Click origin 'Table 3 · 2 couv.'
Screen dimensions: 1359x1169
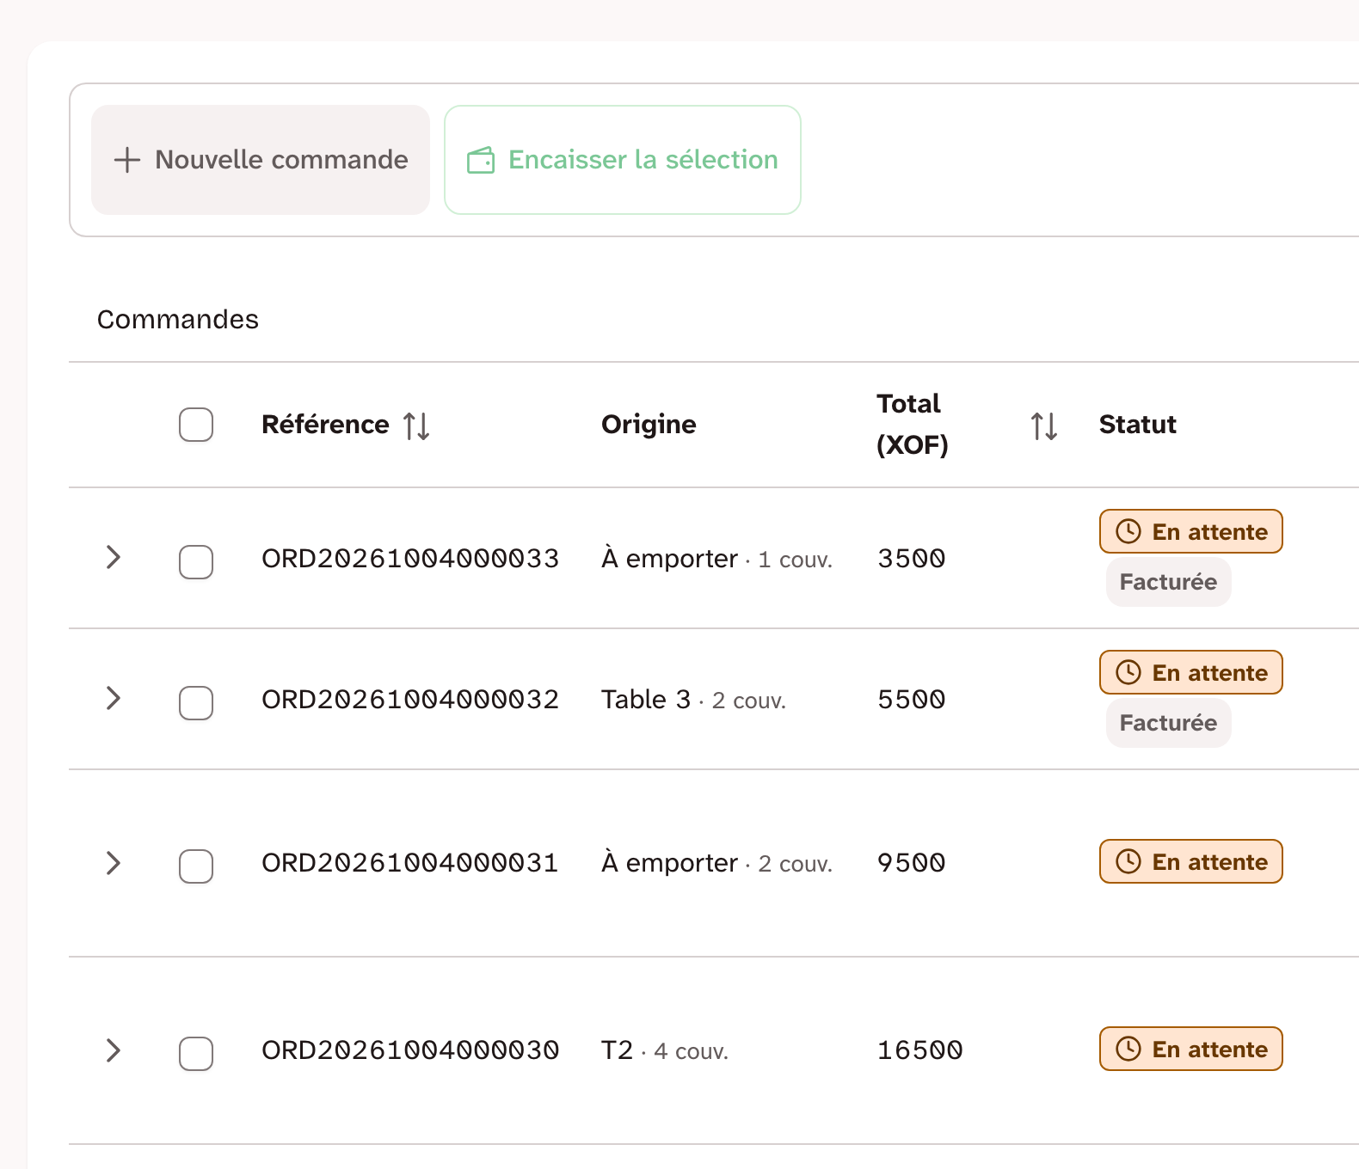point(693,700)
